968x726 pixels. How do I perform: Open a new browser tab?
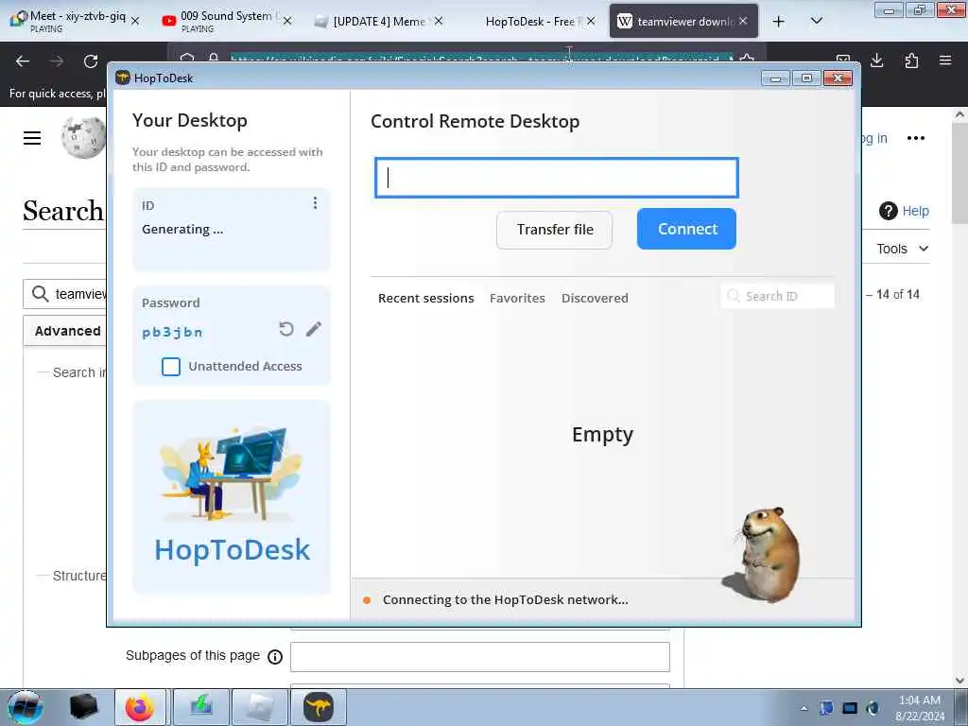[779, 22]
